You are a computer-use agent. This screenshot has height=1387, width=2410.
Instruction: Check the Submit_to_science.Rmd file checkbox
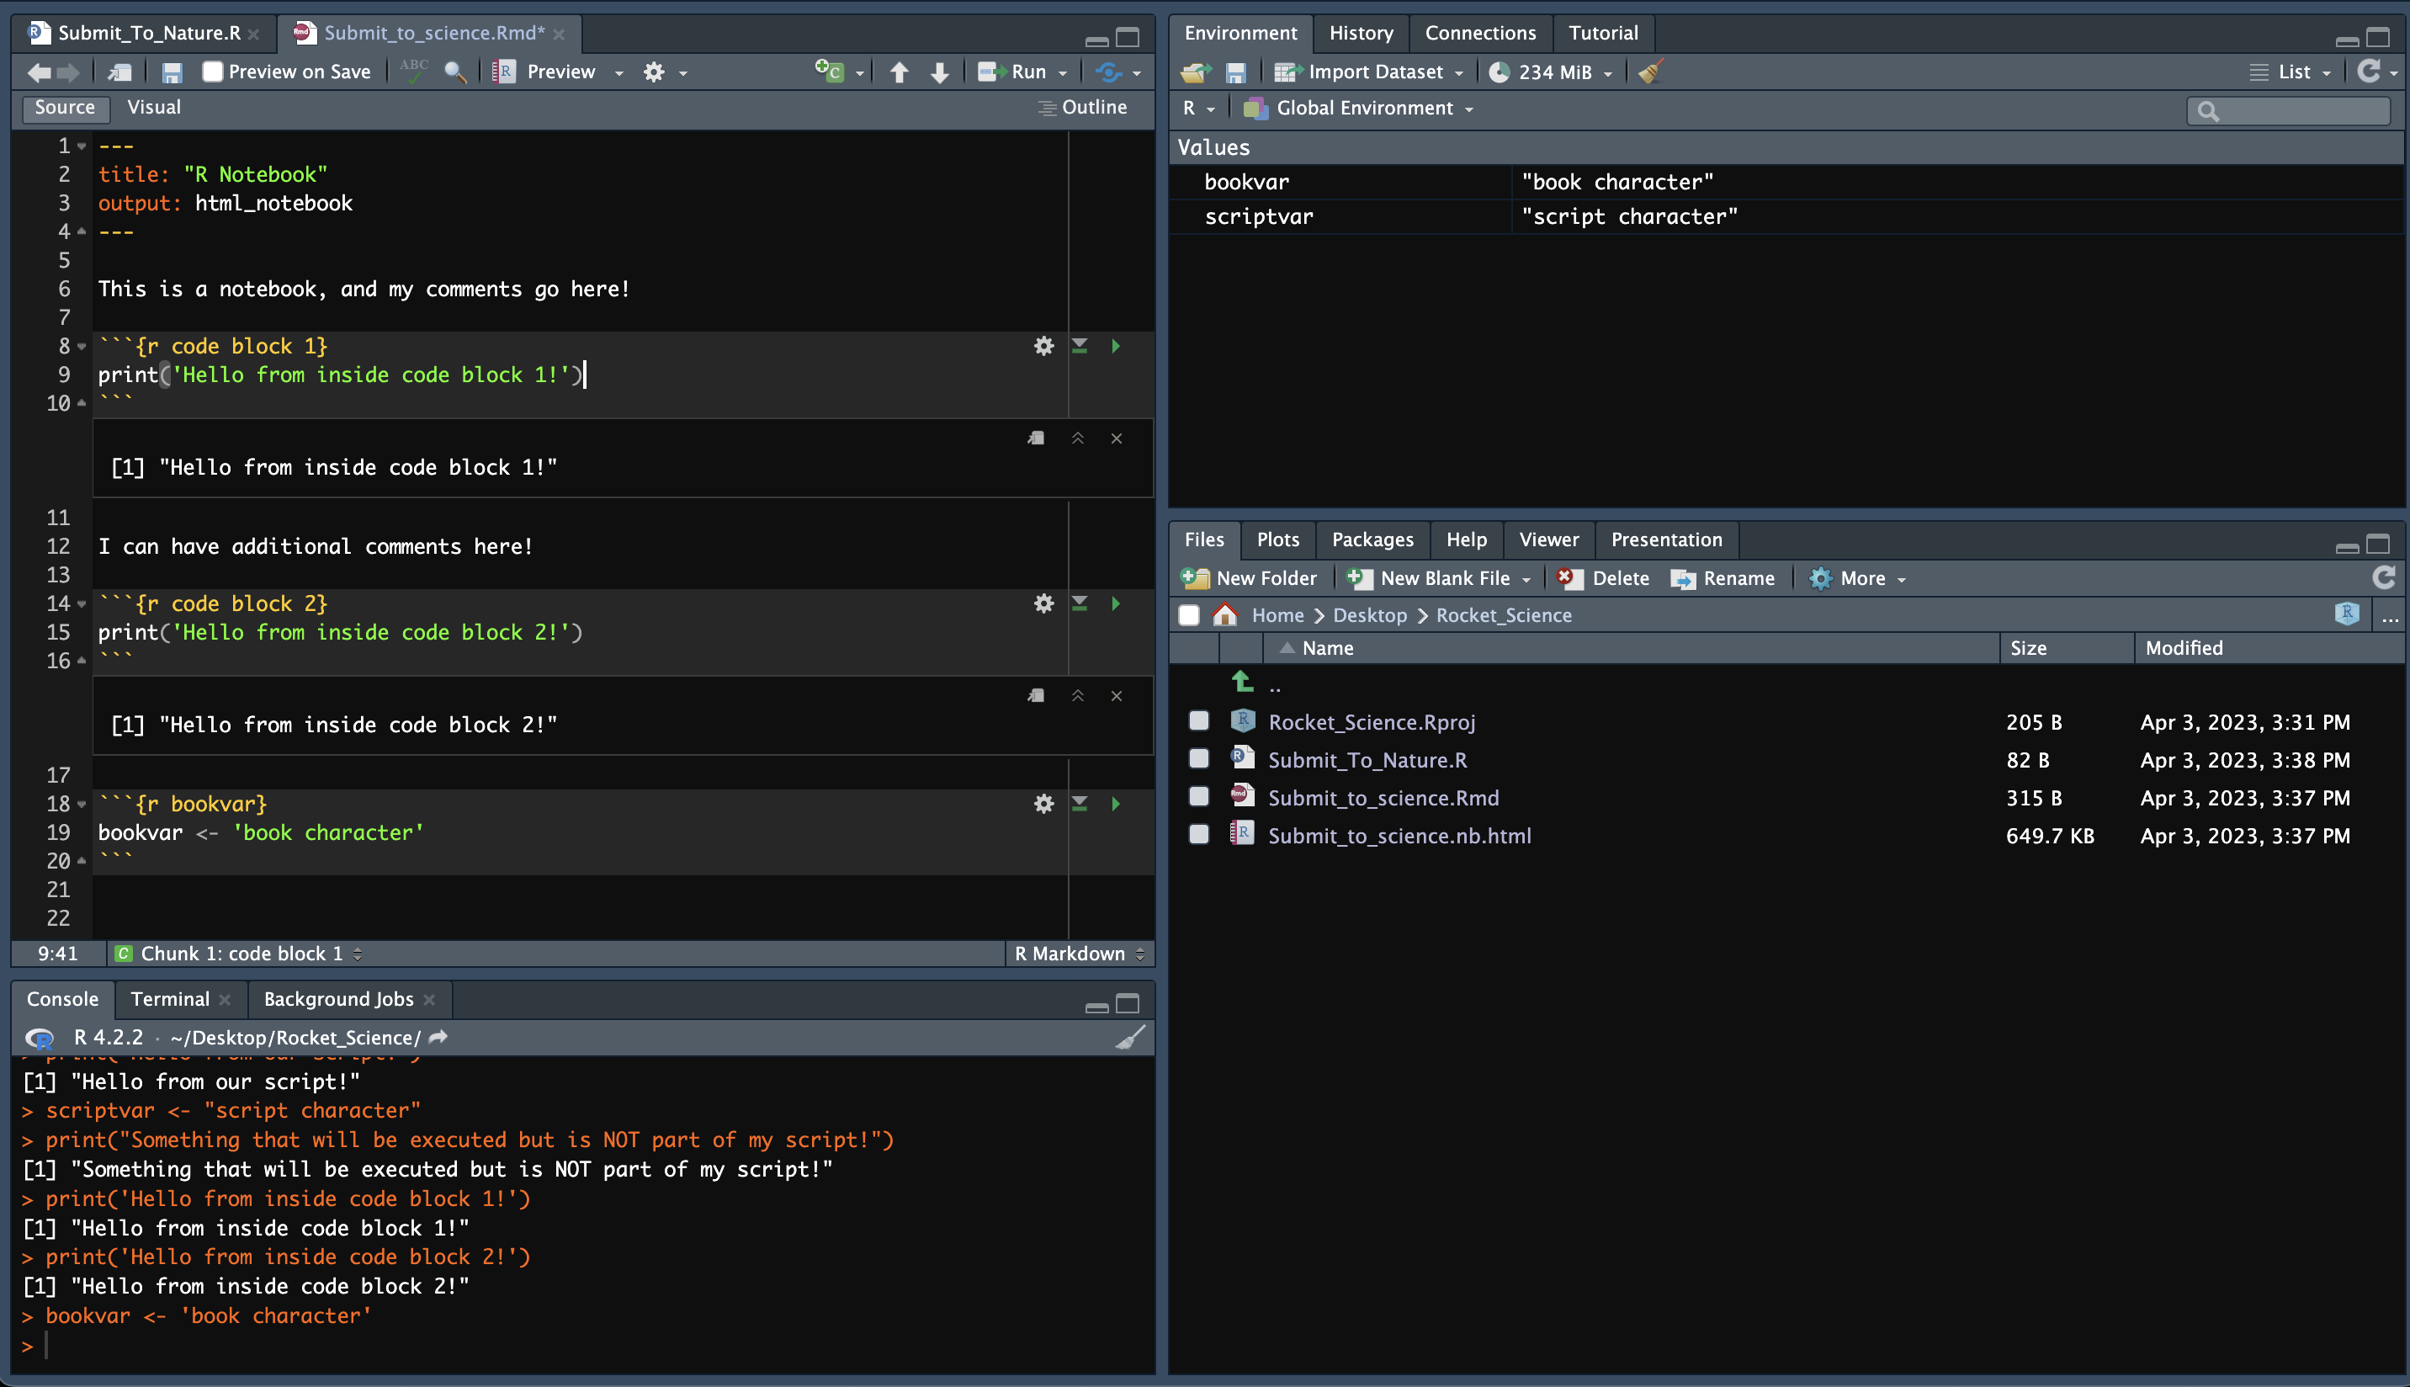[1199, 796]
